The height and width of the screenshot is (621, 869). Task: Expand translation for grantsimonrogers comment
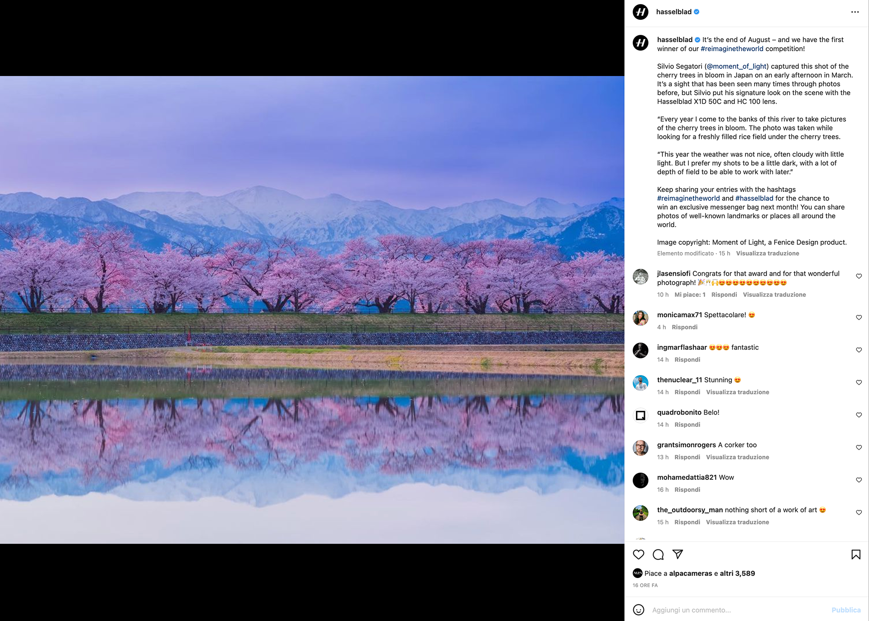(x=737, y=457)
